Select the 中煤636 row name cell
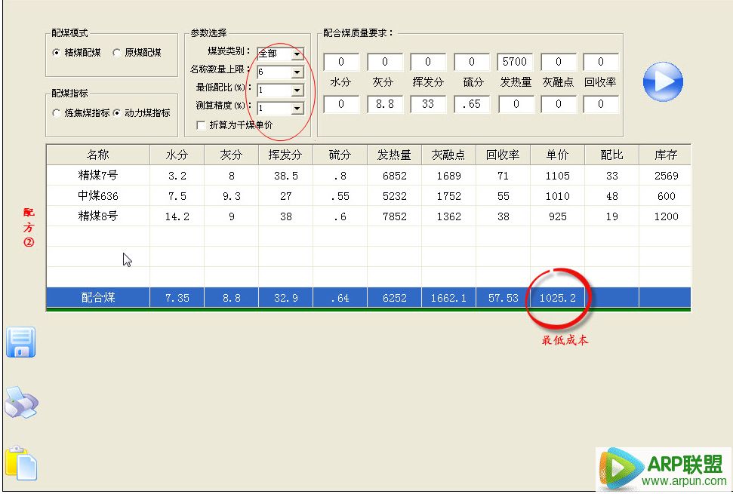The height and width of the screenshot is (494, 733). pos(98,196)
